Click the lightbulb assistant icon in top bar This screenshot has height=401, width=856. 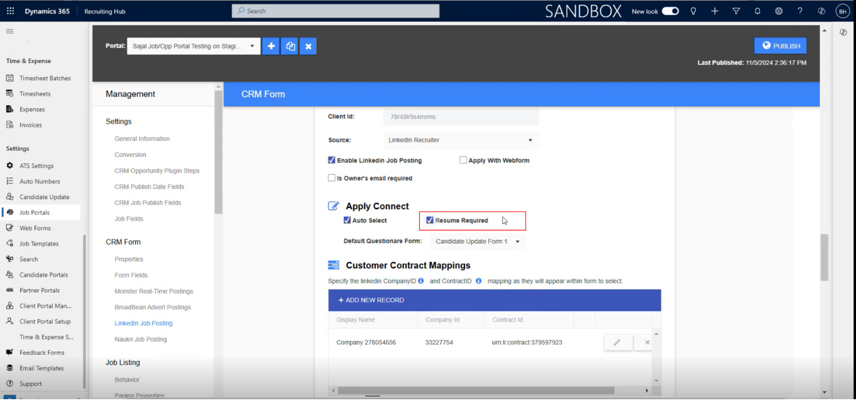pyautogui.click(x=693, y=11)
